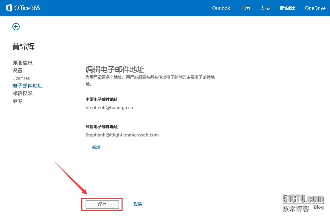Select 详细信息 in the left sidebar
330x218 pixels.
[22, 63]
